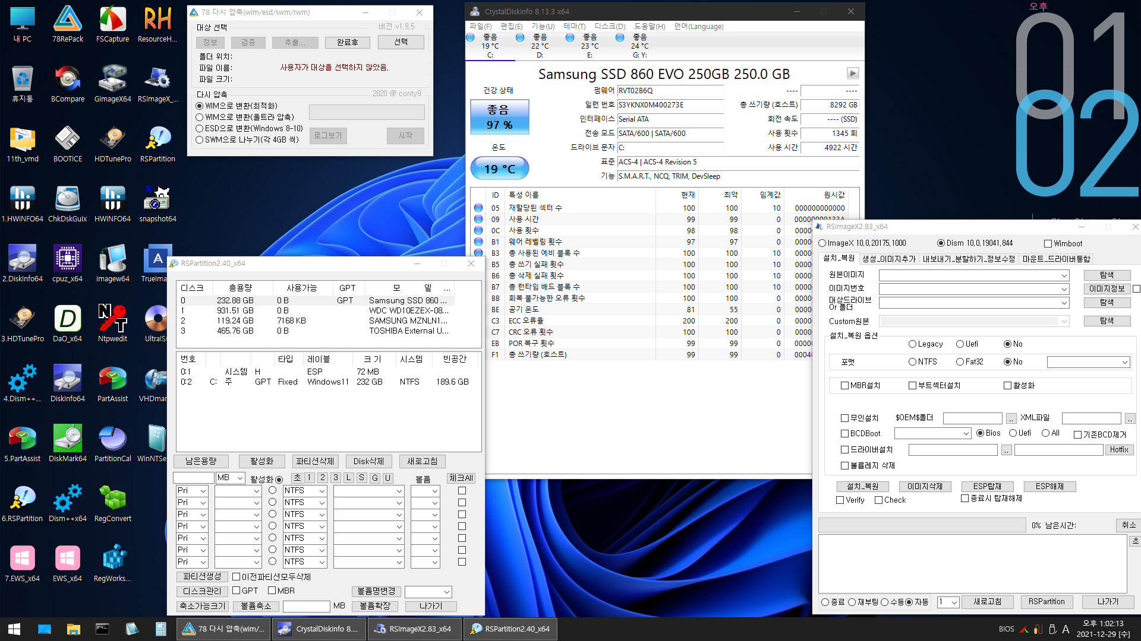This screenshot has width=1141, height=641.
Task: Click the ESP탑재 button
Action: tap(987, 487)
